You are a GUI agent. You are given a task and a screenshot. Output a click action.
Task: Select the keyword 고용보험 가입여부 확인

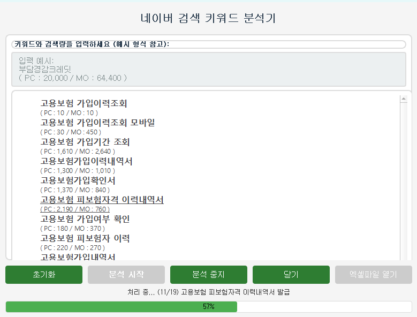[x=85, y=219]
